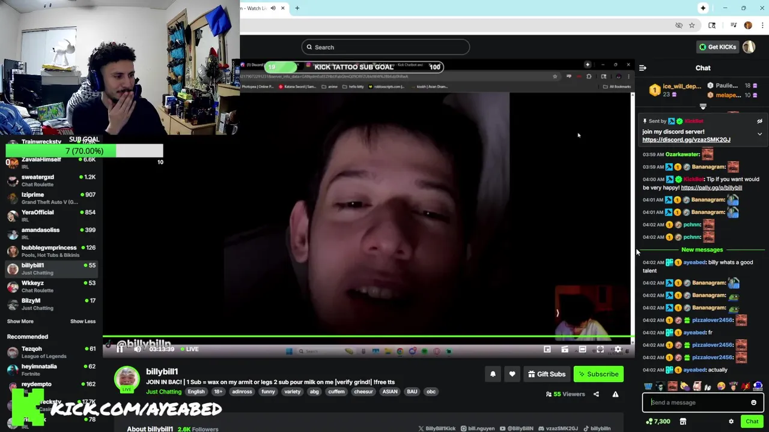This screenshot has width=769, height=432.
Task: Click the funny tag
Action: coord(268,392)
